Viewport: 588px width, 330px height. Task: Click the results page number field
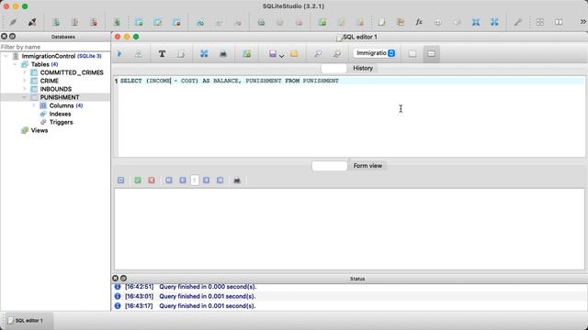point(195,181)
